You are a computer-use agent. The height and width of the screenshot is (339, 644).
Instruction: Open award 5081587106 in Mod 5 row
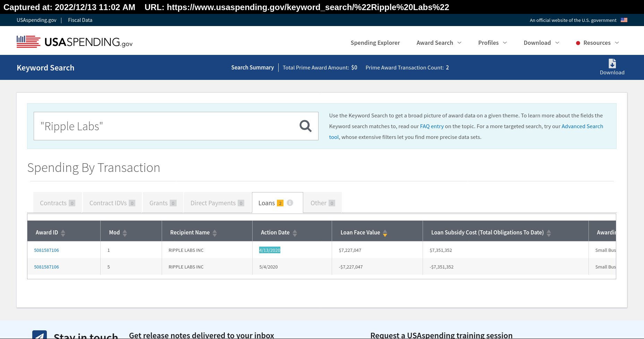point(46,267)
